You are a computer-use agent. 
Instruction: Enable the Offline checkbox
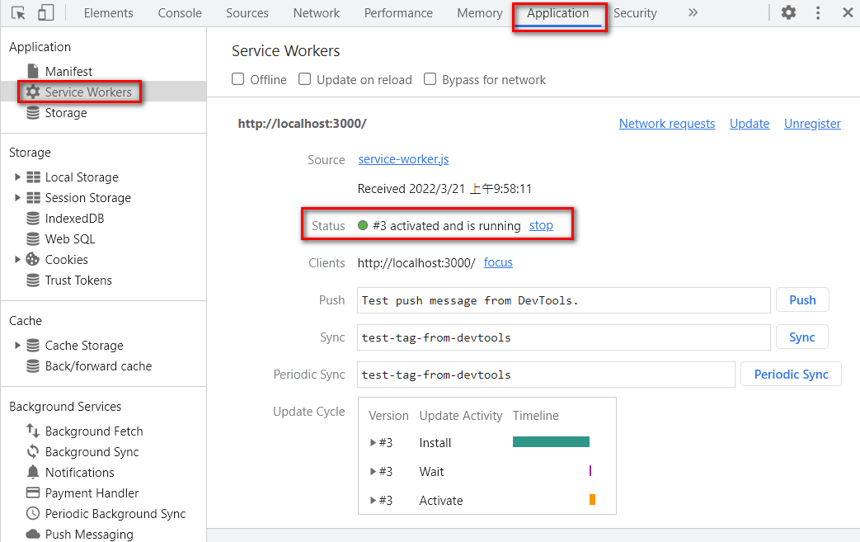[x=237, y=79]
